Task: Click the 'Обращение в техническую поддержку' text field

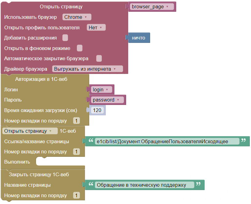Action: 144,185
